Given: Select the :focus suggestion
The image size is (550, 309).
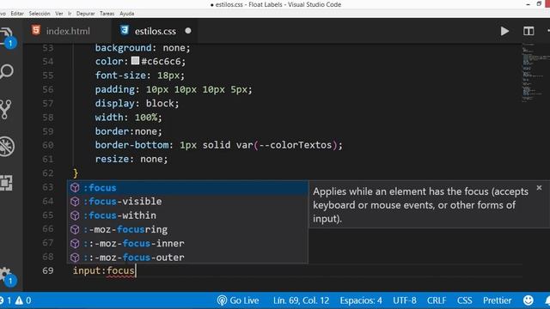Looking at the screenshot, I should [187, 188].
